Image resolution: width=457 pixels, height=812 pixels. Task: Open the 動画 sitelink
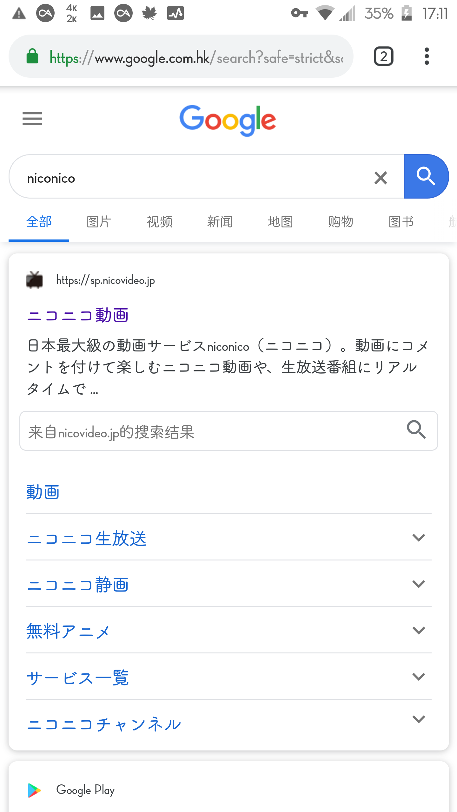[43, 492]
